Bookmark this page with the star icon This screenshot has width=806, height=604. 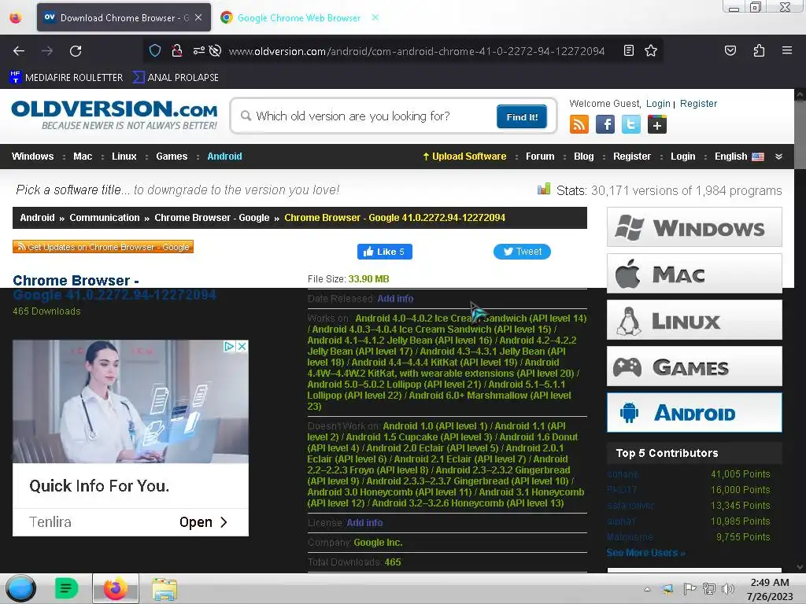pyautogui.click(x=651, y=50)
